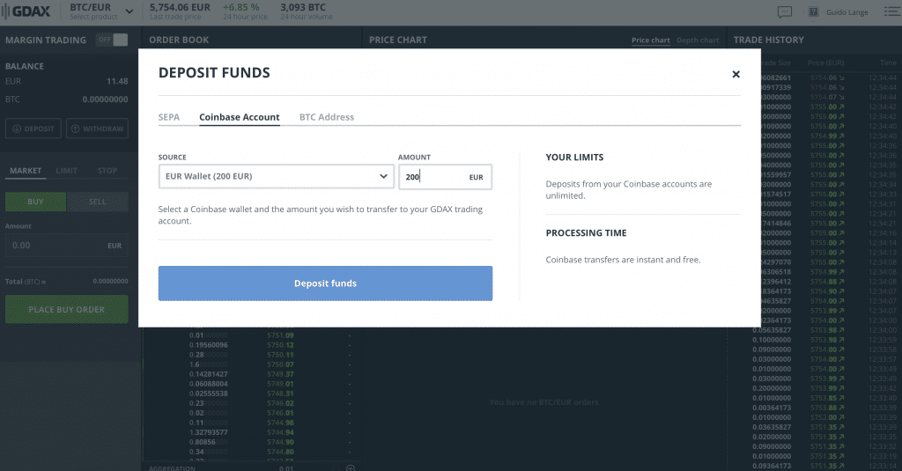Image resolution: width=902 pixels, height=471 pixels.
Task: Select the Buy side toggle
Action: [35, 202]
